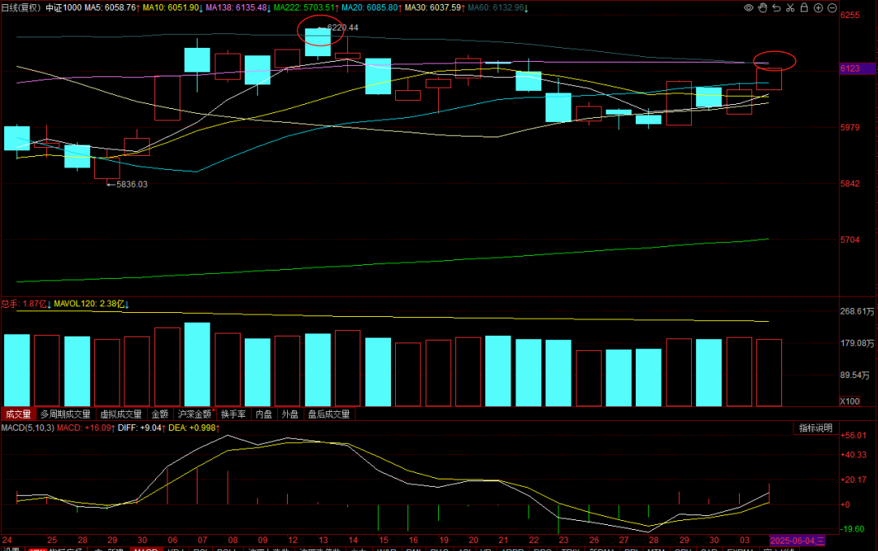878x551 pixels.
Task: Select the MA222: 5703.51 label
Action: click(306, 8)
